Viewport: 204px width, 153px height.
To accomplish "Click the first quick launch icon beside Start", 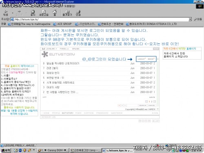I will pyautogui.click(x=16, y=150).
